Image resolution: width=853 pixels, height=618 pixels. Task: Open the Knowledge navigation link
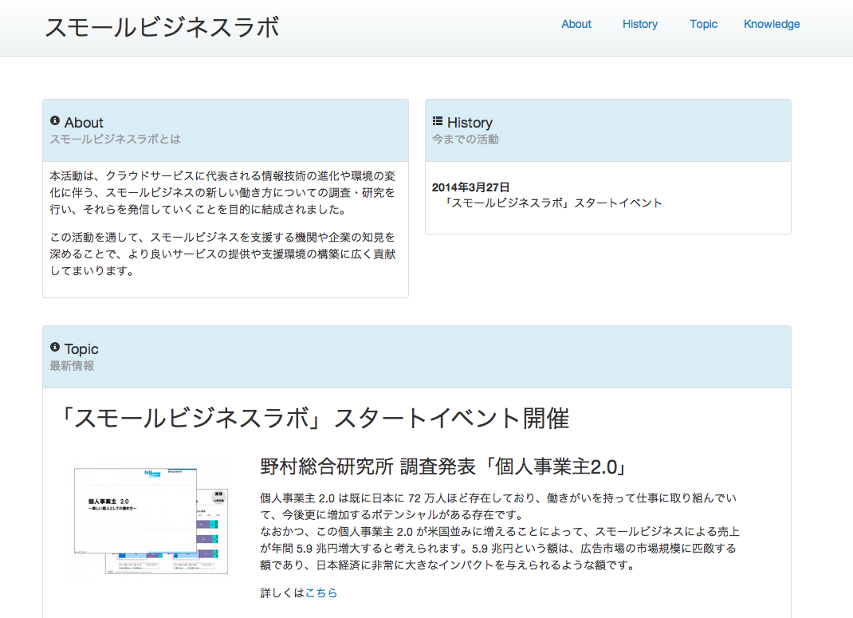tap(771, 24)
